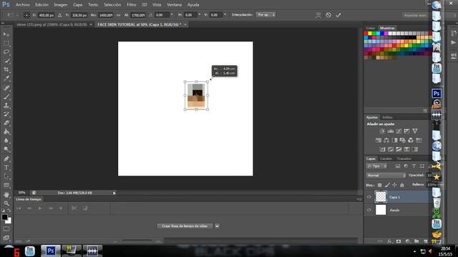
Task: Select the Eraser tool
Action: [x=6, y=123]
